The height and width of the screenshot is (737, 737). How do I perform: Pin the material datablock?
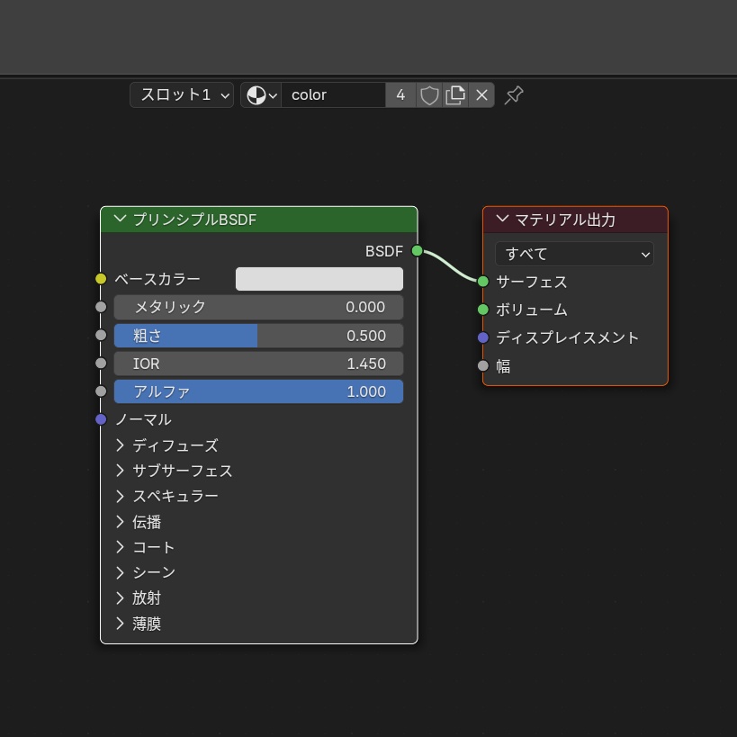513,94
